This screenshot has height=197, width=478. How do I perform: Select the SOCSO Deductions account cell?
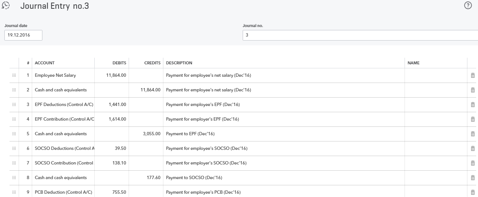click(x=63, y=148)
